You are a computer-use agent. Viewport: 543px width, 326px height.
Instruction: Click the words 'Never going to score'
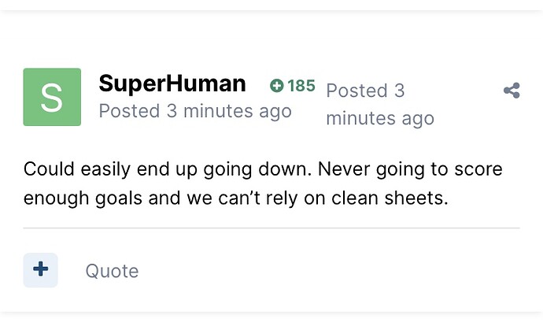(x=410, y=169)
